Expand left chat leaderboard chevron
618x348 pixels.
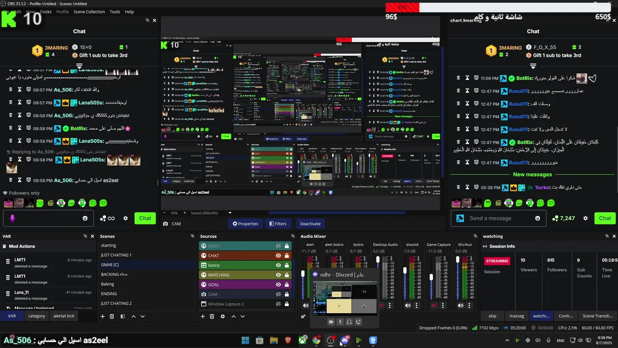pyautogui.click(x=79, y=66)
